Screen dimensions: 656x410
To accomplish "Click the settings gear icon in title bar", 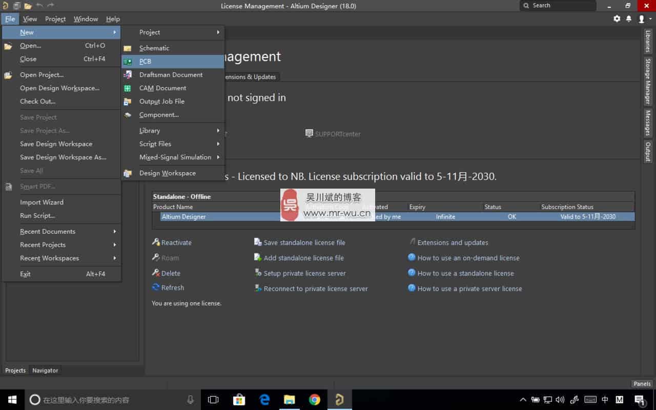I will point(617,19).
